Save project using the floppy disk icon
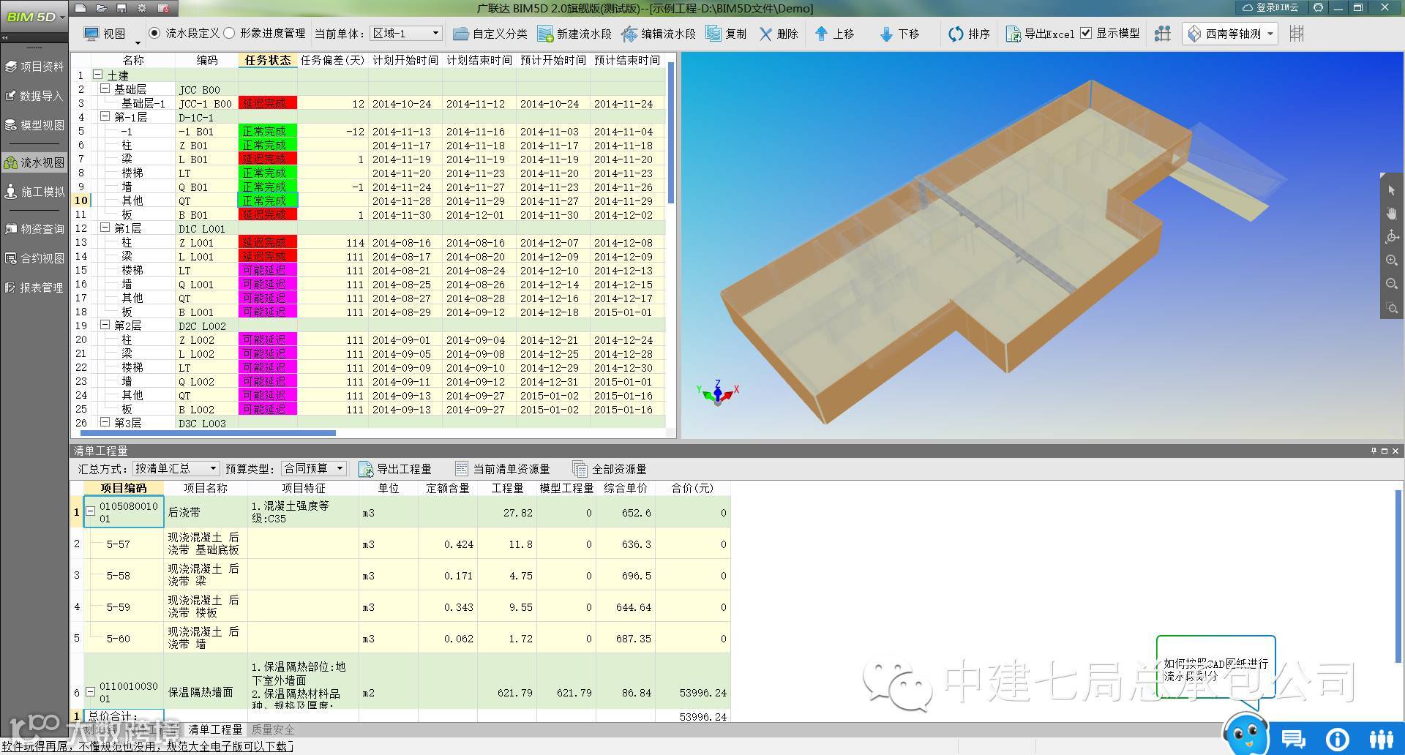1405x755 pixels. click(121, 8)
